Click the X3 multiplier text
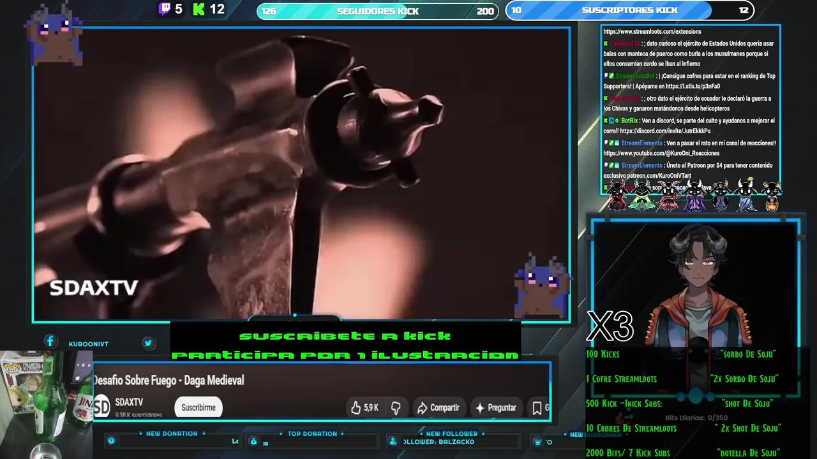This screenshot has height=459, width=817. coord(610,326)
